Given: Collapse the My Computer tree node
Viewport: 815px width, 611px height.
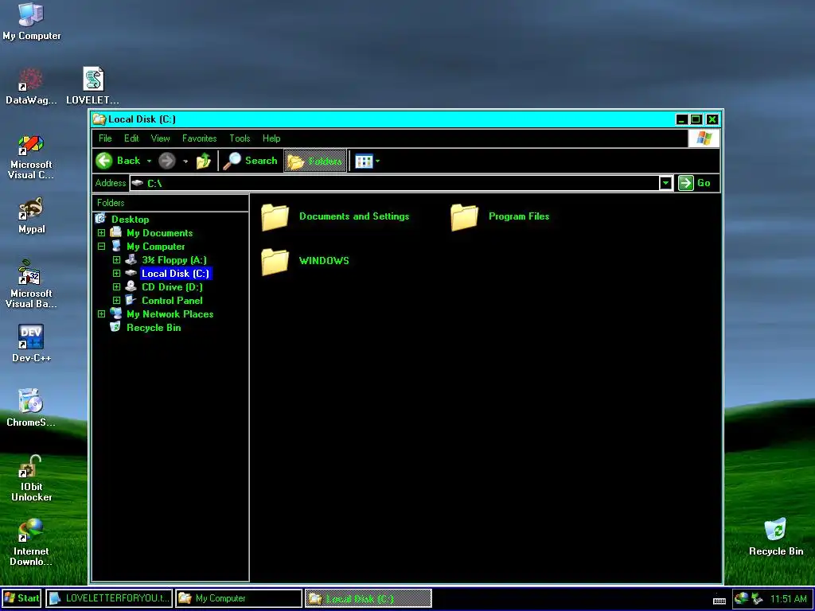Looking at the screenshot, I should [x=101, y=247].
